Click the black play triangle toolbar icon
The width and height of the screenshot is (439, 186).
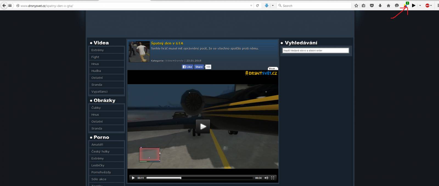coord(413,5)
